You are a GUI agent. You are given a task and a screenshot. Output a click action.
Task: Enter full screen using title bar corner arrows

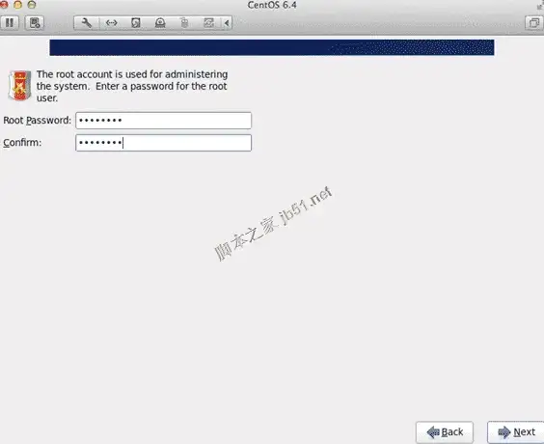click(x=540, y=5)
